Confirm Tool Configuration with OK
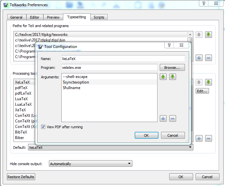 click(146, 135)
